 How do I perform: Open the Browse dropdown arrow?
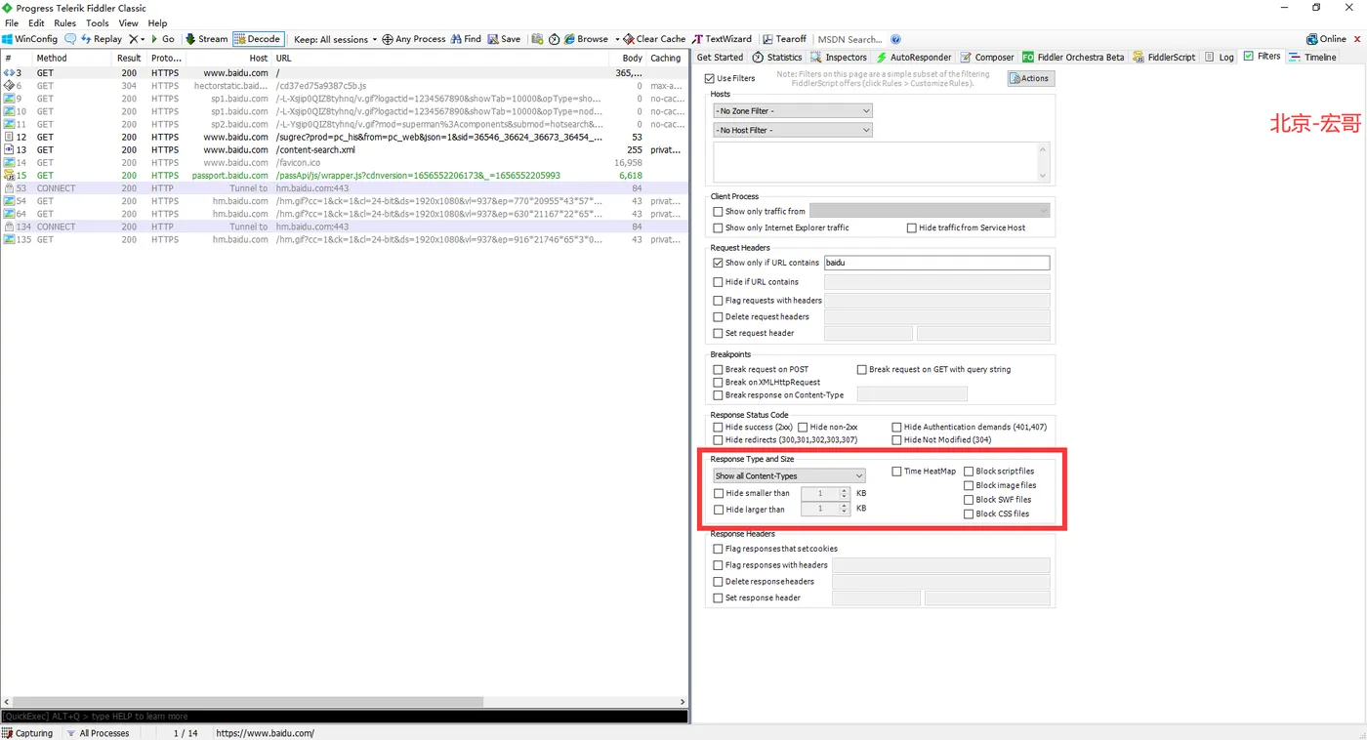(x=617, y=39)
